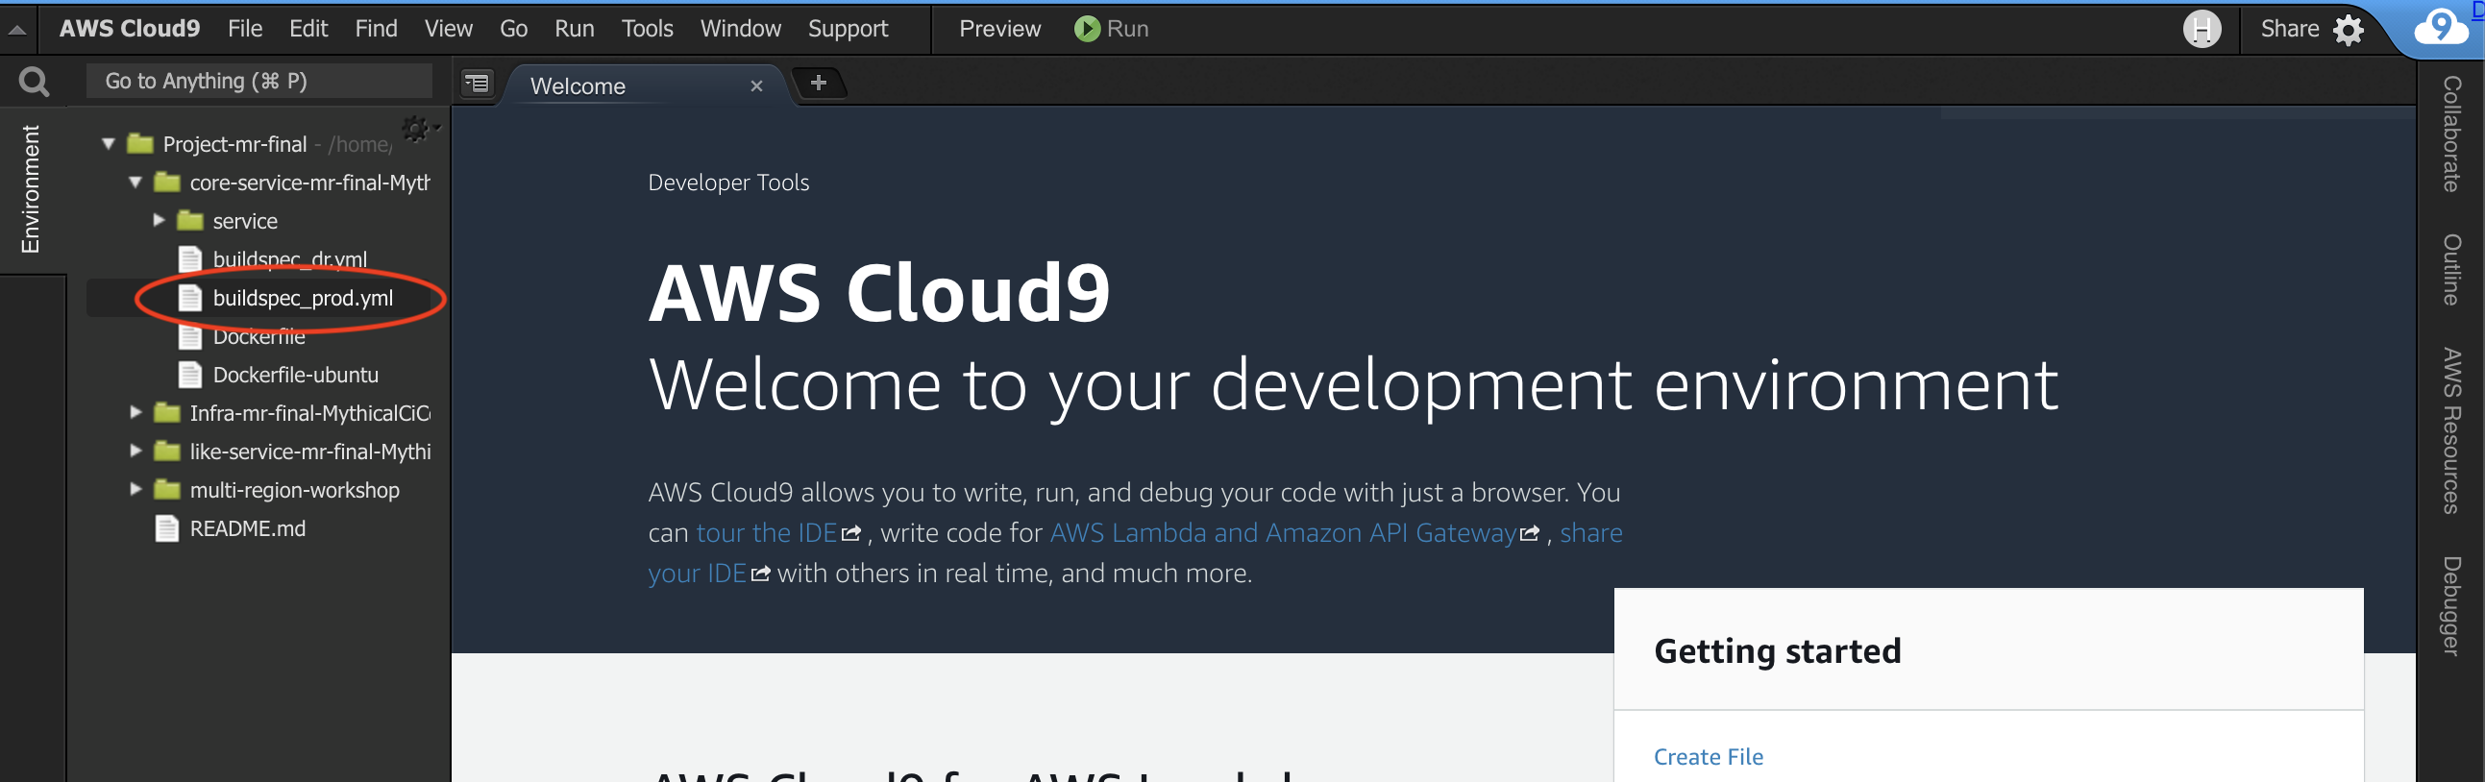2485x782 pixels.
Task: Open the Edit menu
Action: pyautogui.click(x=308, y=29)
